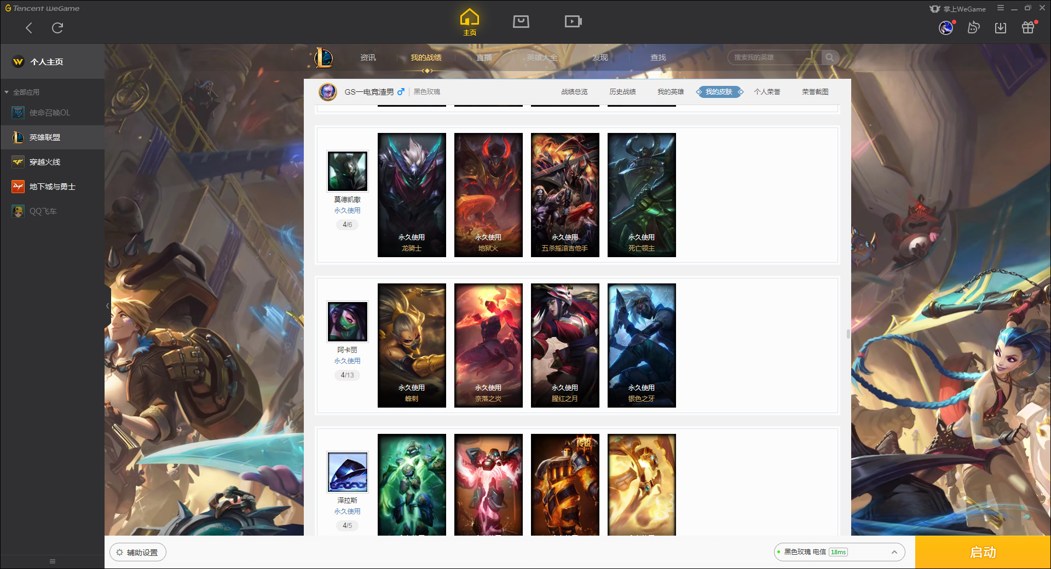The height and width of the screenshot is (569, 1051).
Task: Click the summoner profile avatar
Action: click(x=328, y=92)
